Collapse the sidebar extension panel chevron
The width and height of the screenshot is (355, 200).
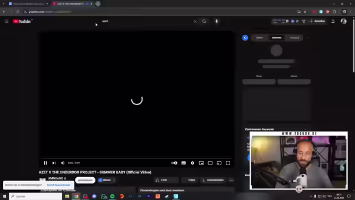(308, 38)
